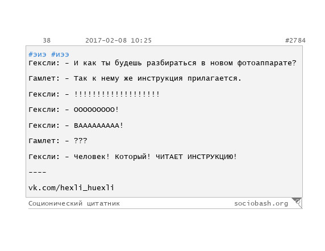Click the folded page corner icon
The height and width of the screenshot is (251, 325).
click(297, 203)
